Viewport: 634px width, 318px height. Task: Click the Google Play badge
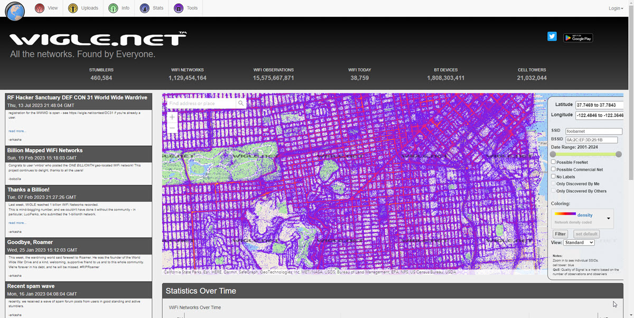pyautogui.click(x=578, y=38)
